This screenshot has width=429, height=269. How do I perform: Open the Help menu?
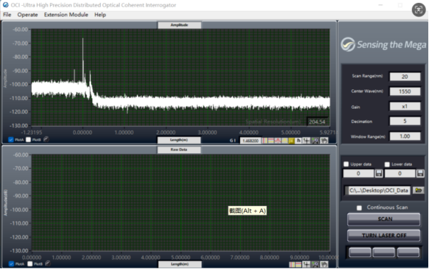click(100, 15)
